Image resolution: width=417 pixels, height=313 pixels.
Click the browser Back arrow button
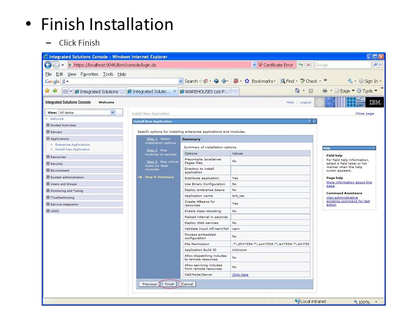(48, 65)
